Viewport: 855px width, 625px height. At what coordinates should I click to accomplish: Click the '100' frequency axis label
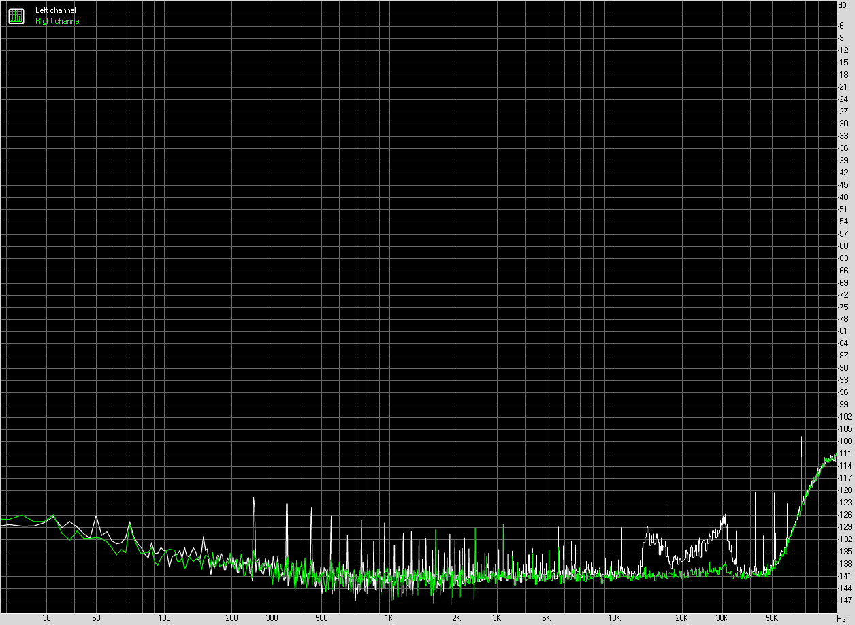[x=163, y=619]
